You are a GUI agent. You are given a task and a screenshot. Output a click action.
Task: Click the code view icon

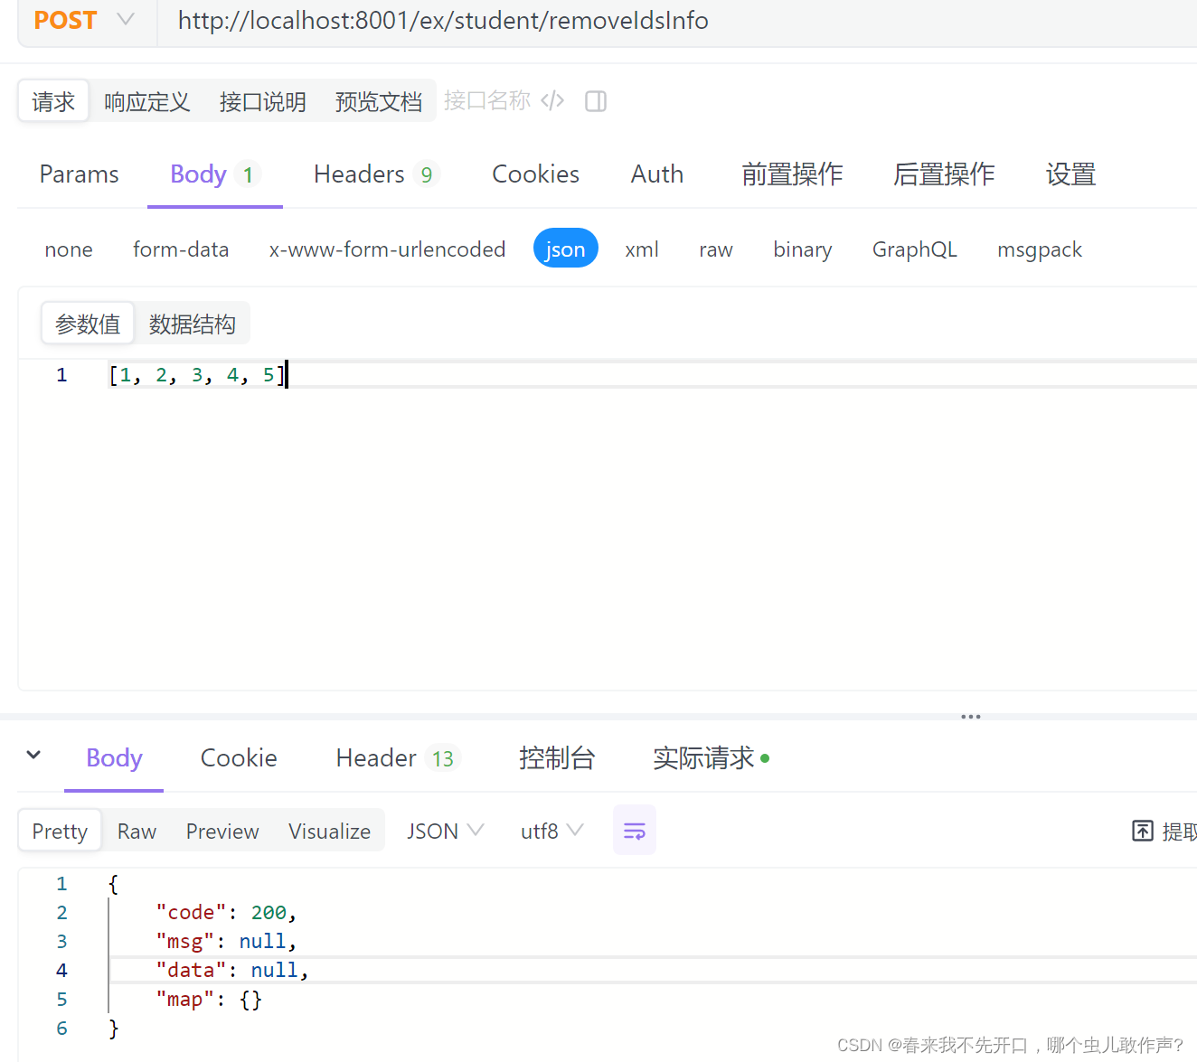click(552, 100)
